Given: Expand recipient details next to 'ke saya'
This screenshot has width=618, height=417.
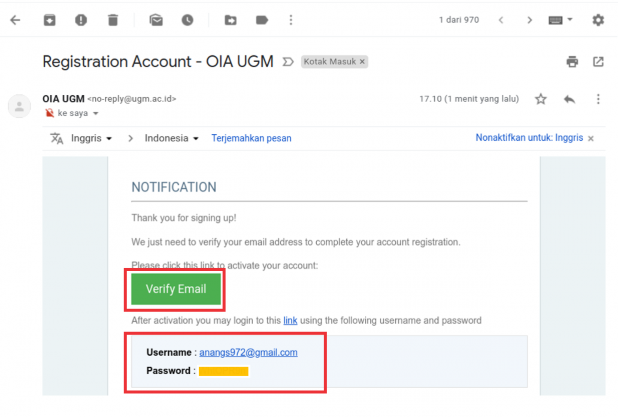Looking at the screenshot, I should [x=96, y=114].
